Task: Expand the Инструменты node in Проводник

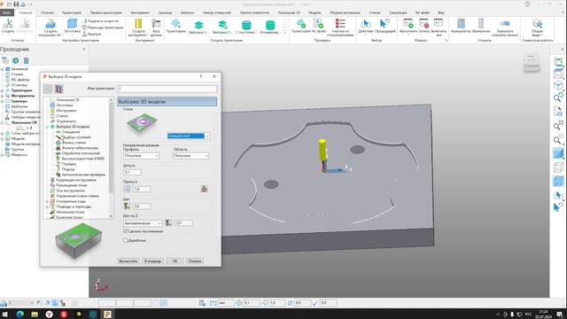Action: 2,96
